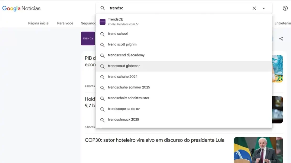This screenshot has height=163, width=291.
Task: Select 'trendscend dj academy' suggestion
Action: click(126, 55)
